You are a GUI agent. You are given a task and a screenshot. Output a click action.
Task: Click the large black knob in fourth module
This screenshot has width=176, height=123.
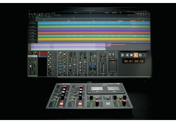tap(85, 58)
